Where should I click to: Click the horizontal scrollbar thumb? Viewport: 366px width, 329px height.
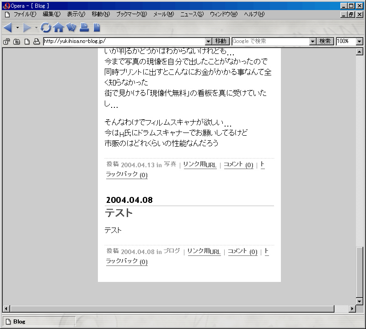(x=172, y=309)
